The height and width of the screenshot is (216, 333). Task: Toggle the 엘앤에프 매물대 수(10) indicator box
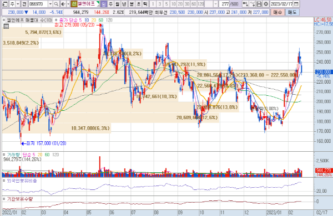coord(4,20)
